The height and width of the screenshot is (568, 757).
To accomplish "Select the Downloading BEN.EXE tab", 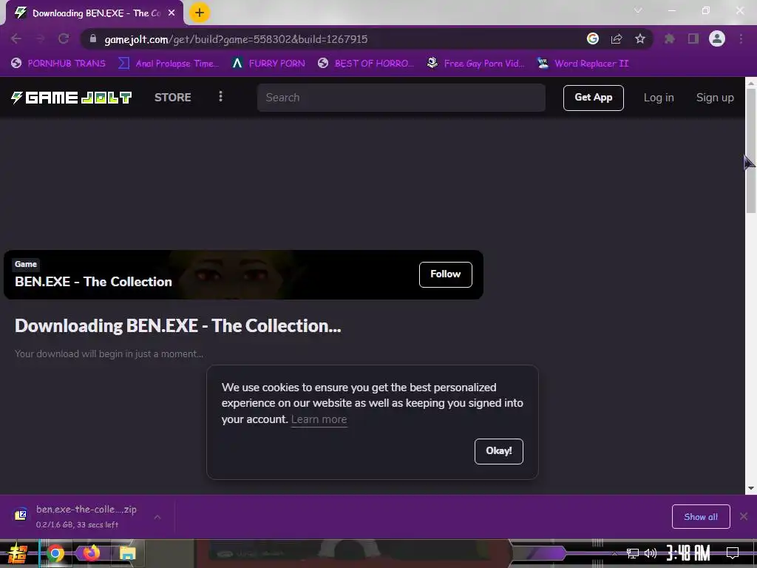I will [x=94, y=13].
